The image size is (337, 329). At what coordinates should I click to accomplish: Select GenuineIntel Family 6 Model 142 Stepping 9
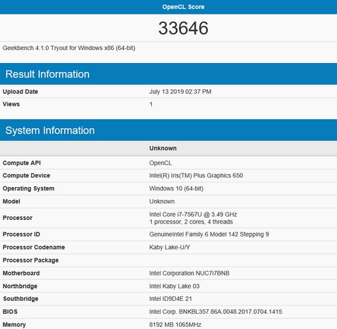tap(209, 234)
